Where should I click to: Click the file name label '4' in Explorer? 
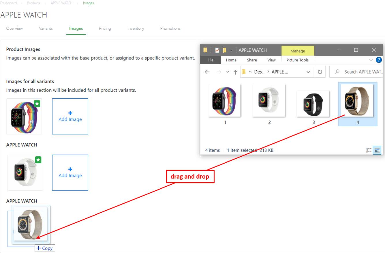pyautogui.click(x=358, y=122)
